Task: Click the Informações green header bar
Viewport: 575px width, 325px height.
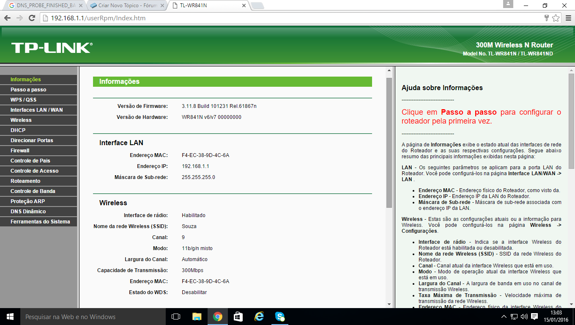Action: (x=233, y=82)
